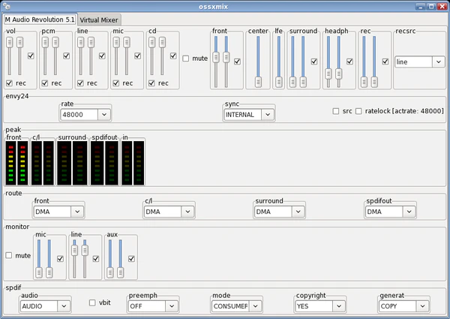
Task: Select the M Audio Revolution 5.1 tab
Action: (38, 19)
